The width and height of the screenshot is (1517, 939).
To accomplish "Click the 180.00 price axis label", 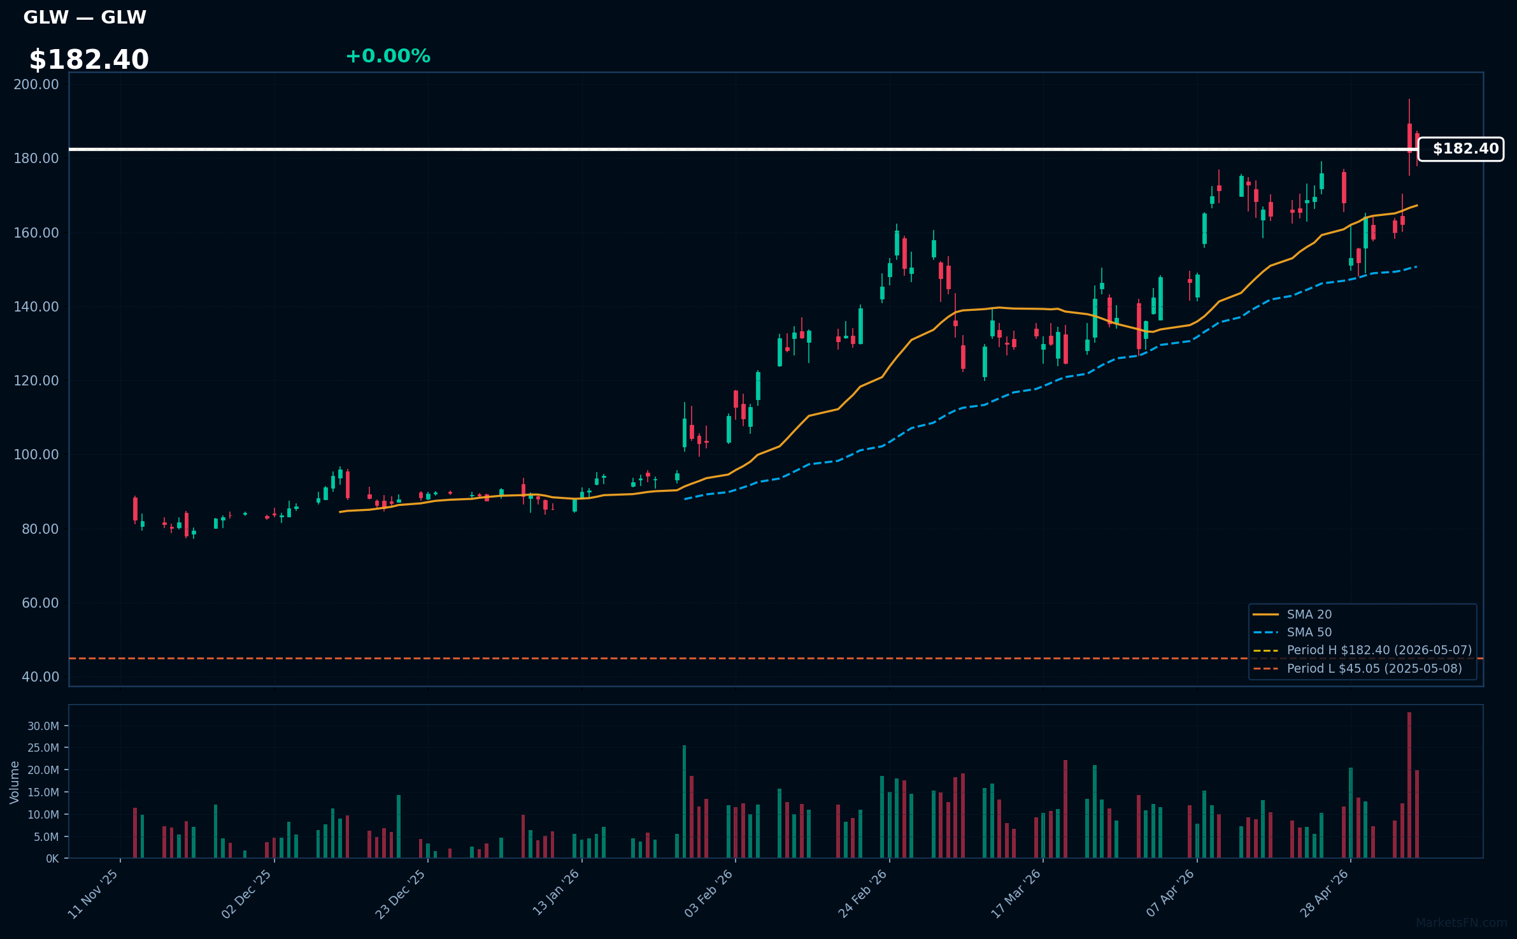I will click(x=36, y=159).
